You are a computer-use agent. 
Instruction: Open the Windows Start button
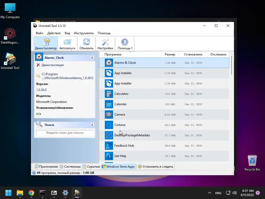click(x=8, y=193)
